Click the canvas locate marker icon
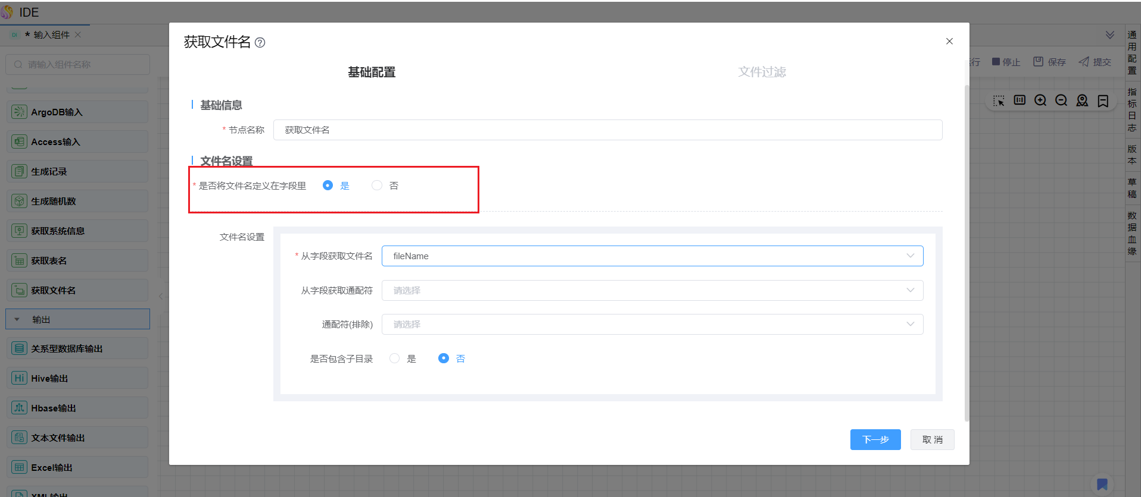 1082,100
